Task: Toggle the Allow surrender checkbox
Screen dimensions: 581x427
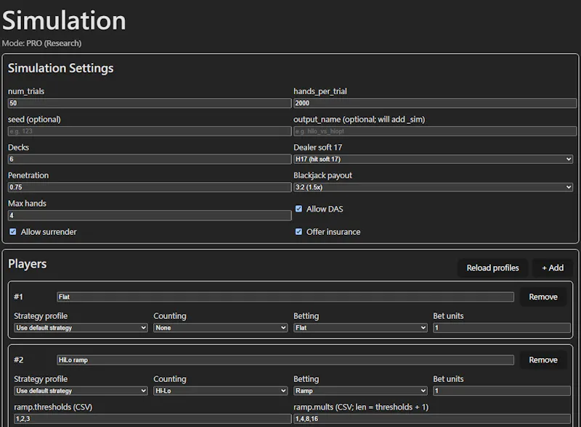Action: click(x=13, y=232)
